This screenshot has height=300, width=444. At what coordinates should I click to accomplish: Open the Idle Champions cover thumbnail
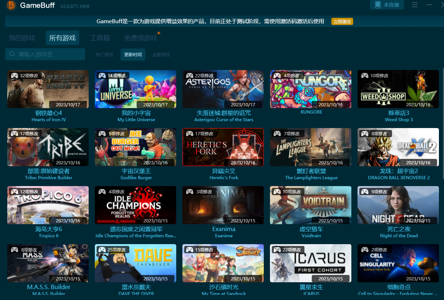(x=136, y=205)
